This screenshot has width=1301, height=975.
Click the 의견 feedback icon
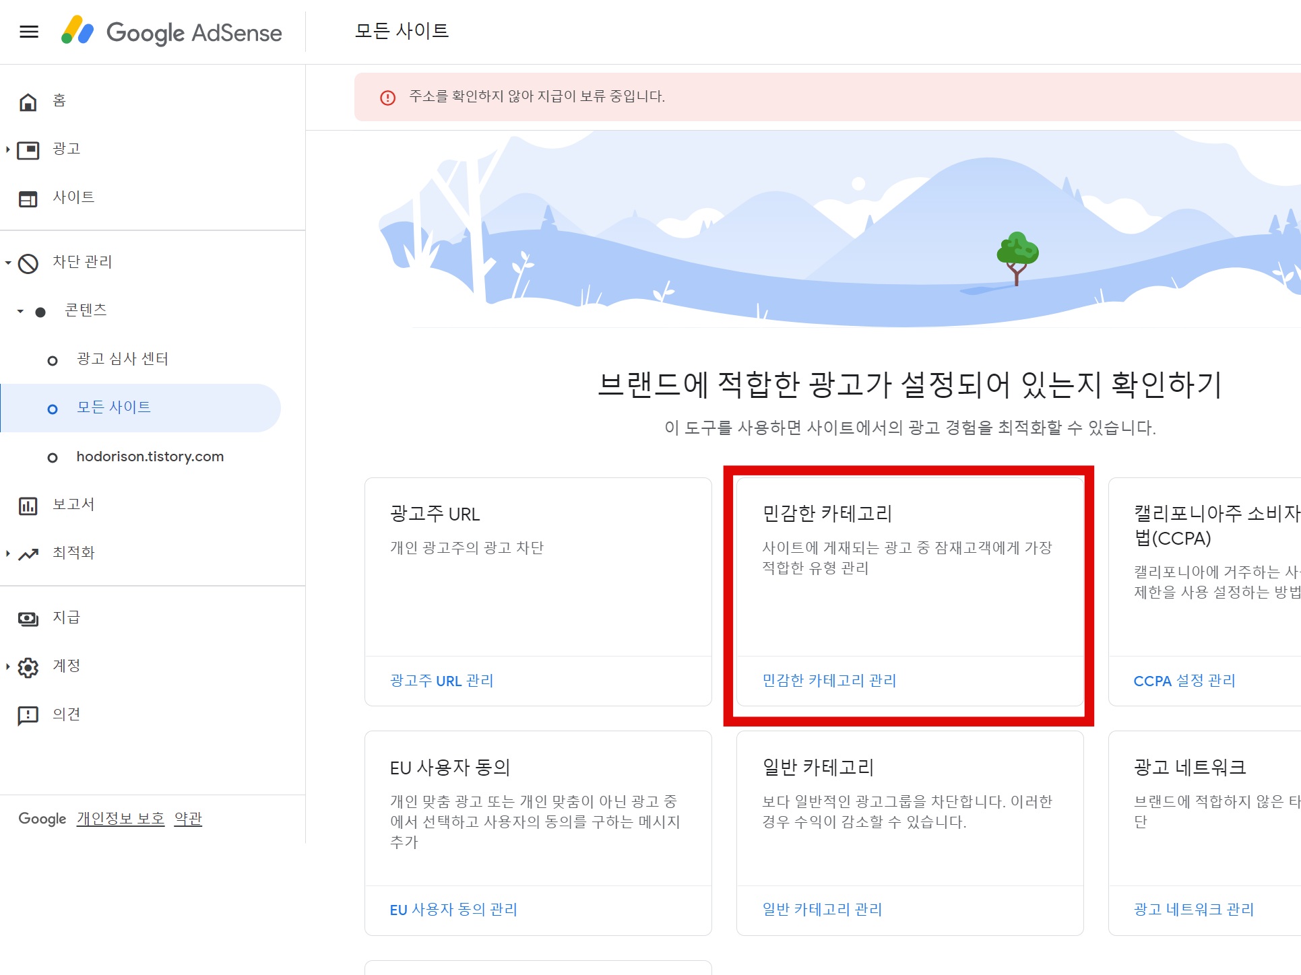(28, 715)
